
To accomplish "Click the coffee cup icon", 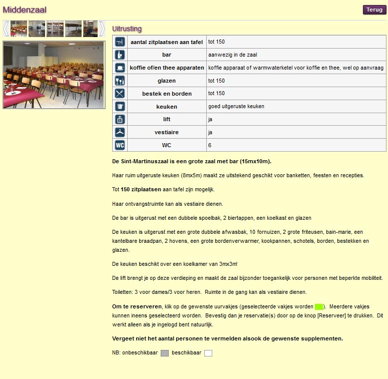I will 120,68.
